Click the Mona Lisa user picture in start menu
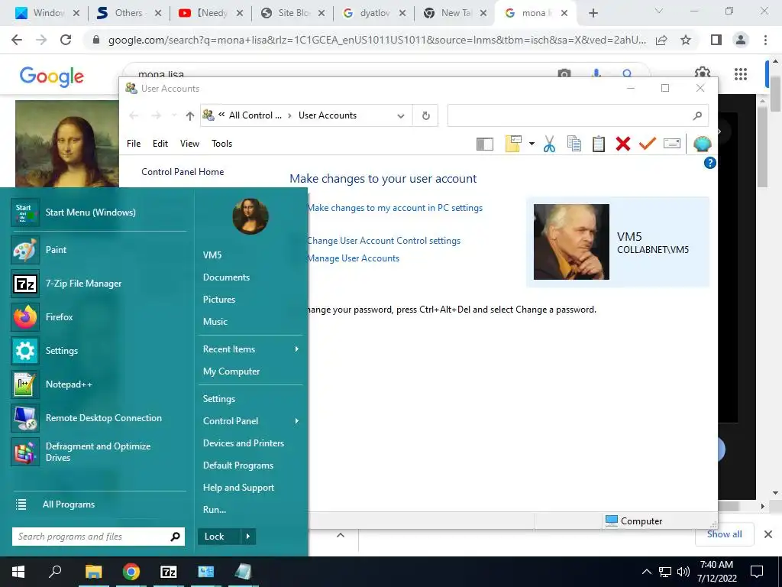The height and width of the screenshot is (587, 782). click(x=250, y=216)
